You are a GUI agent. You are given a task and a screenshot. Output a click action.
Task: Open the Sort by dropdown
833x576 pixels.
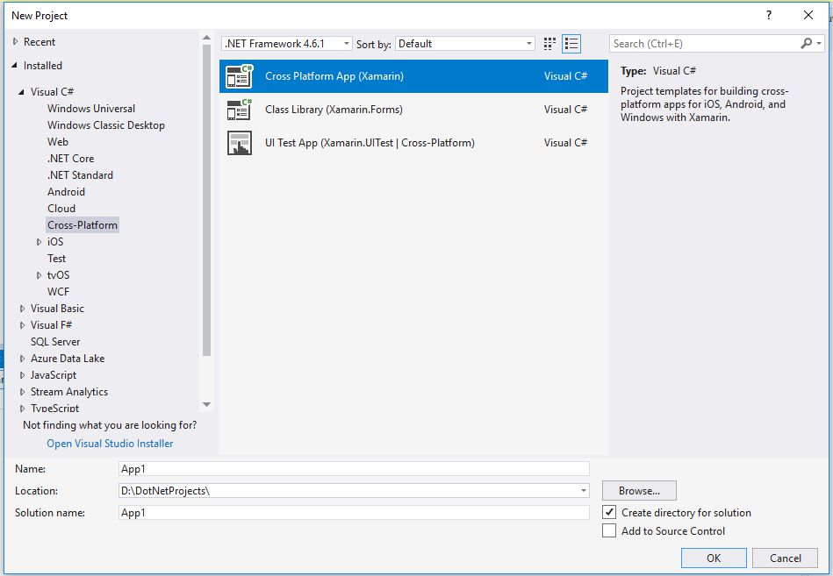[465, 44]
